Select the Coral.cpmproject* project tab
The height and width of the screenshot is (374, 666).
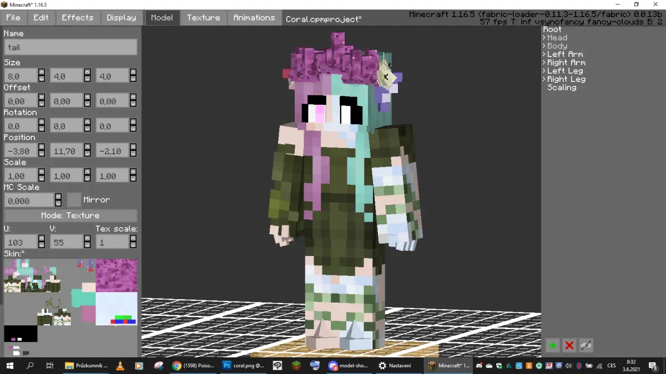pos(324,19)
